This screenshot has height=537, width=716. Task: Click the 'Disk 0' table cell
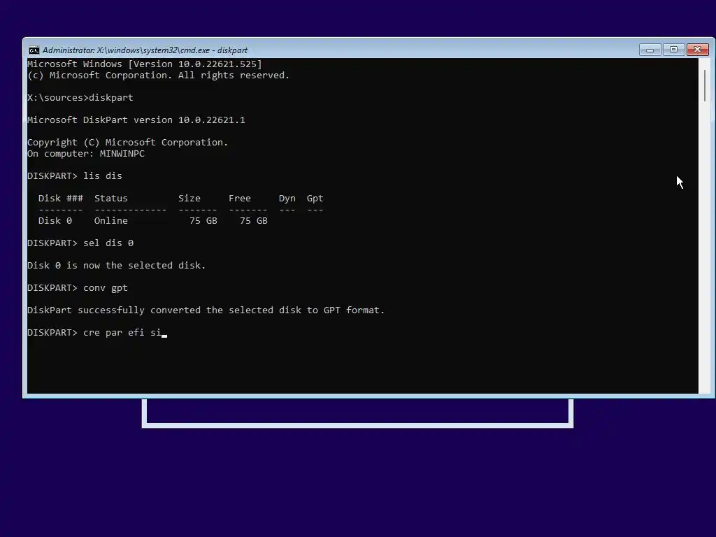click(x=55, y=221)
